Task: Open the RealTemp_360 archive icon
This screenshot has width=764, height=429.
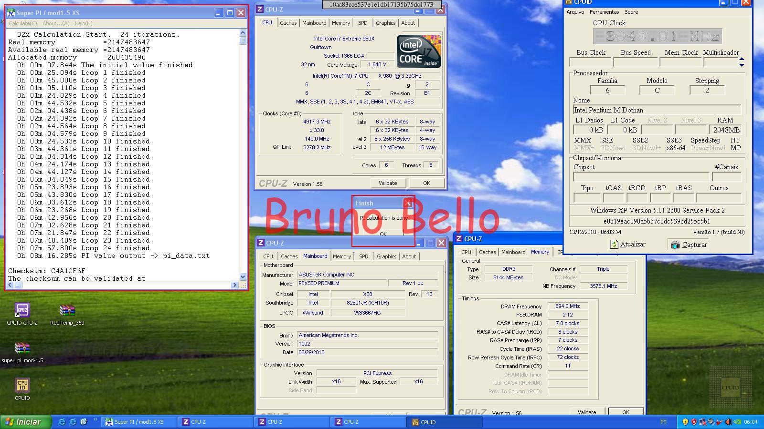Action: pos(67,310)
